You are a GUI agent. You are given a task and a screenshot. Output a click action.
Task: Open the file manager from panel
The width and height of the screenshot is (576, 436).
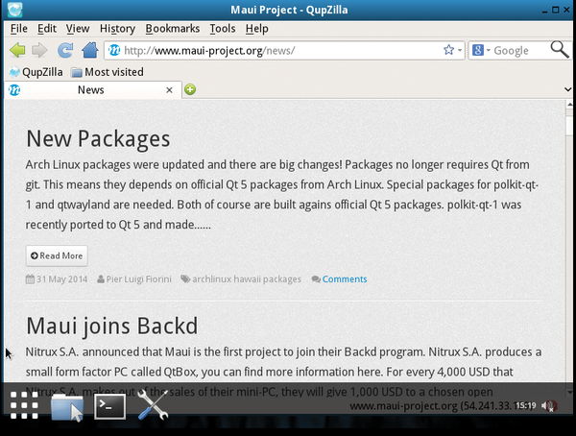[x=67, y=406]
